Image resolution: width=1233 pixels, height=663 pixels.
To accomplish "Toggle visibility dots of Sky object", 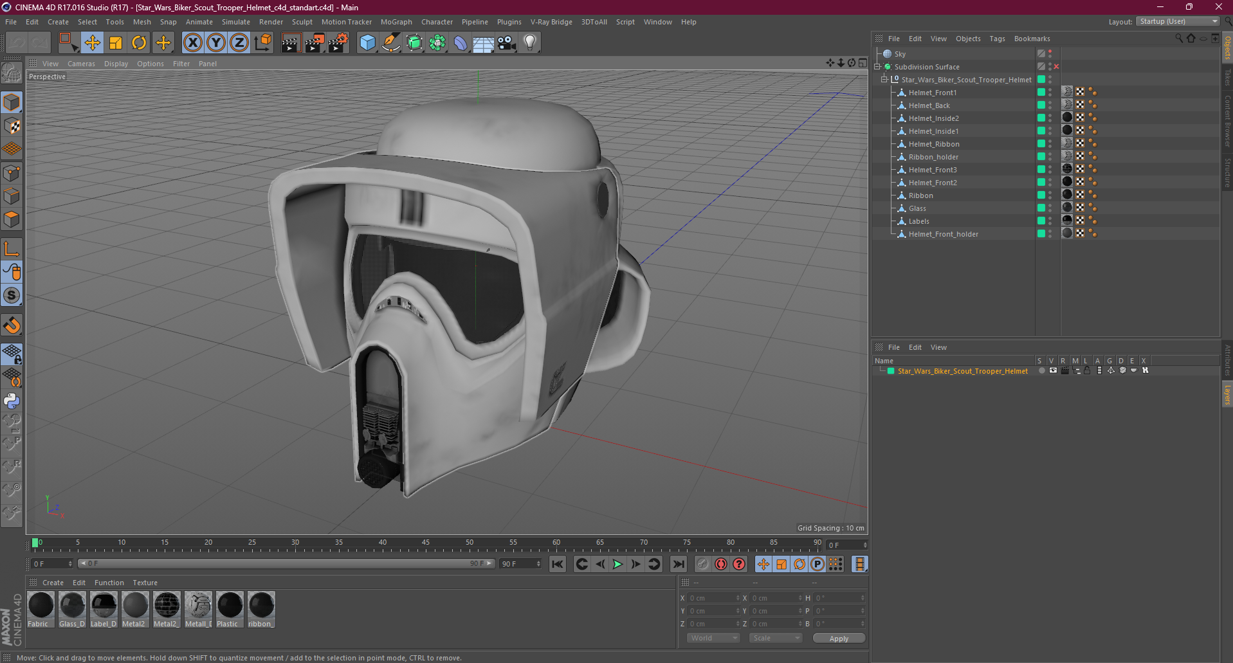I will (x=1050, y=54).
